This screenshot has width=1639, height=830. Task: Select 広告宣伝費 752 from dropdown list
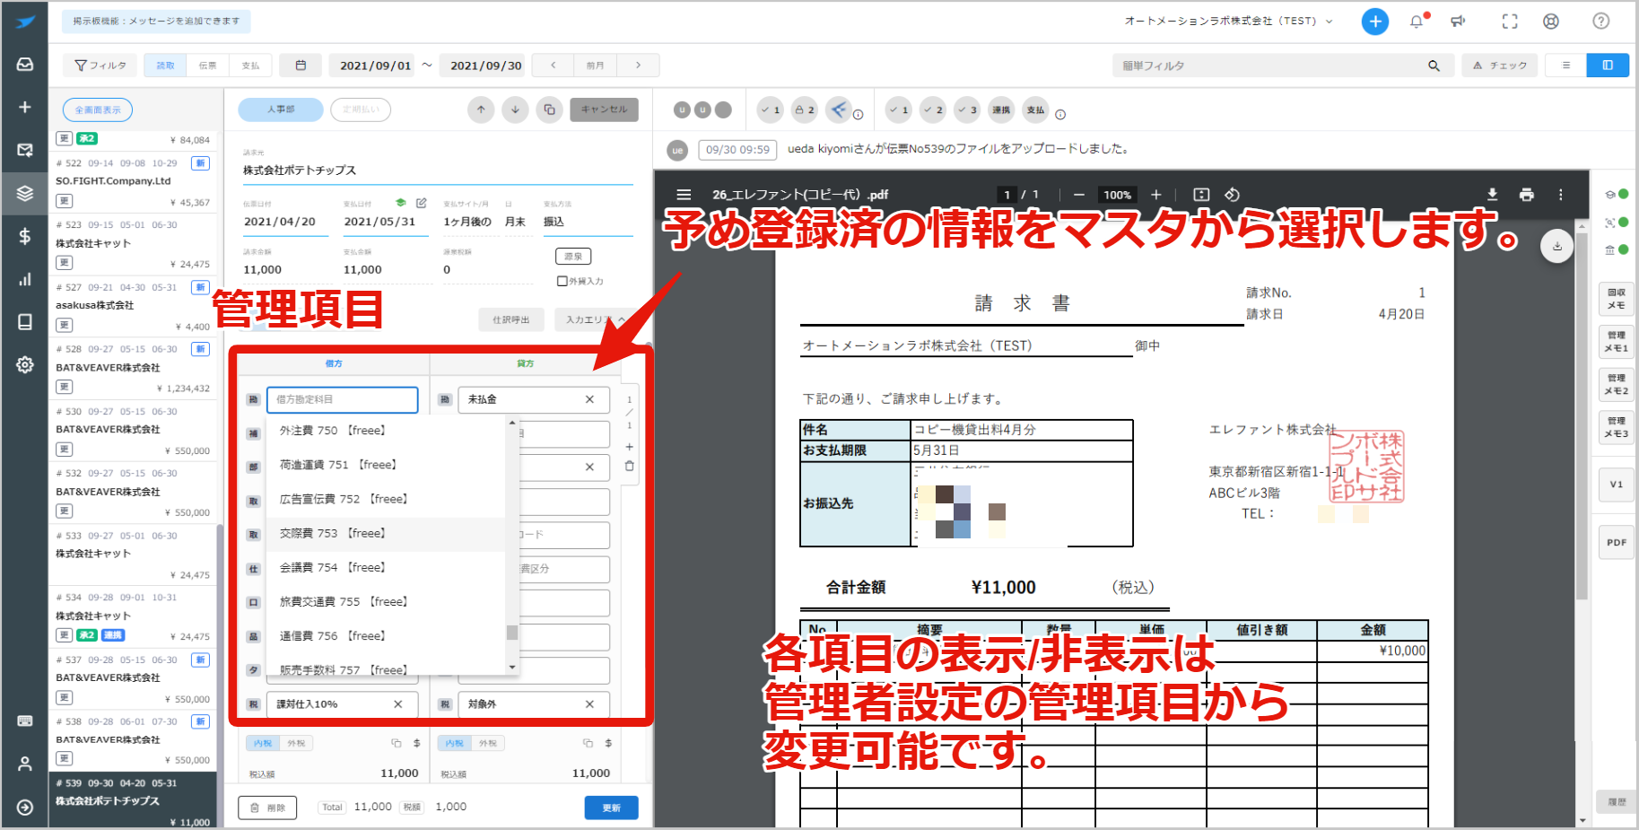[387, 499]
